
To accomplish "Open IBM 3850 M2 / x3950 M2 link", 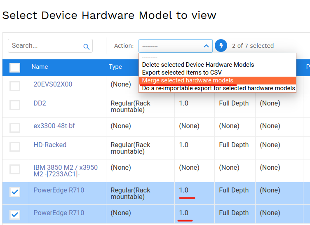I will click(x=66, y=171).
